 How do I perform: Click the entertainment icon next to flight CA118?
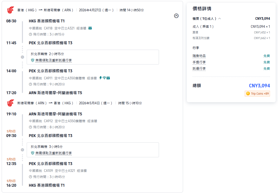[90, 28]
